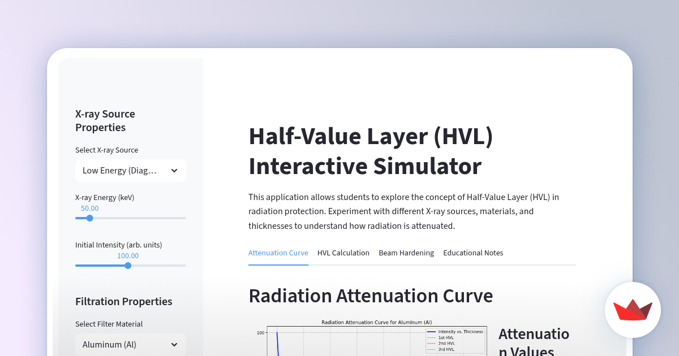Click the 50.00 energy value label
Viewport: 679px width, 356px height.
[89, 208]
